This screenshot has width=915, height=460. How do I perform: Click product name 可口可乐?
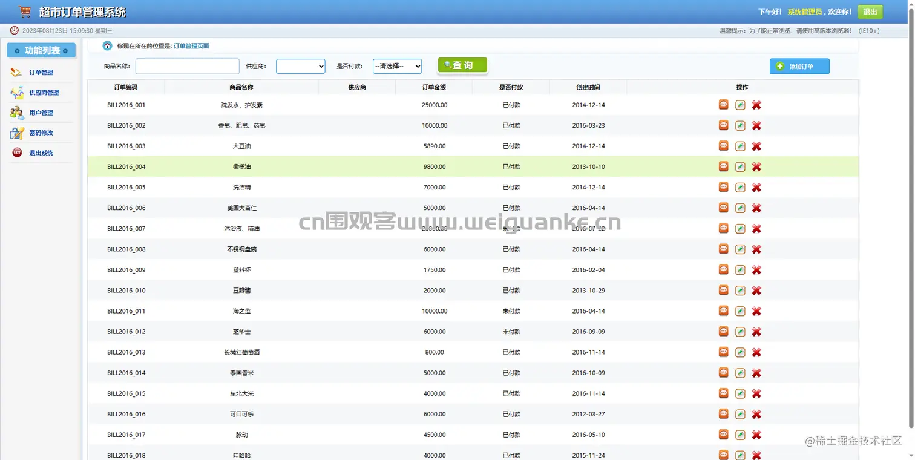(241, 415)
